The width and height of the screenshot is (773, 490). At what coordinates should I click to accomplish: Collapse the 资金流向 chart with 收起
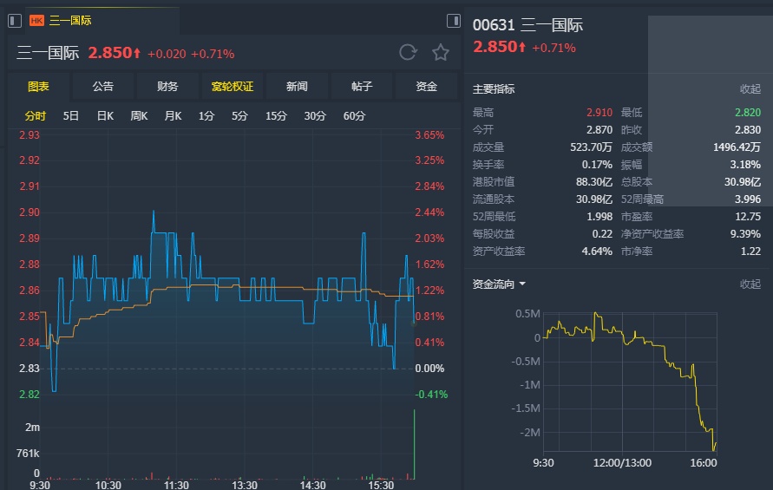click(750, 284)
